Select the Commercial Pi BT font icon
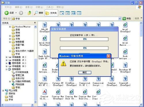Image resolution: width=144 pixels, height=107 pixels. pyautogui.click(x=85, y=78)
